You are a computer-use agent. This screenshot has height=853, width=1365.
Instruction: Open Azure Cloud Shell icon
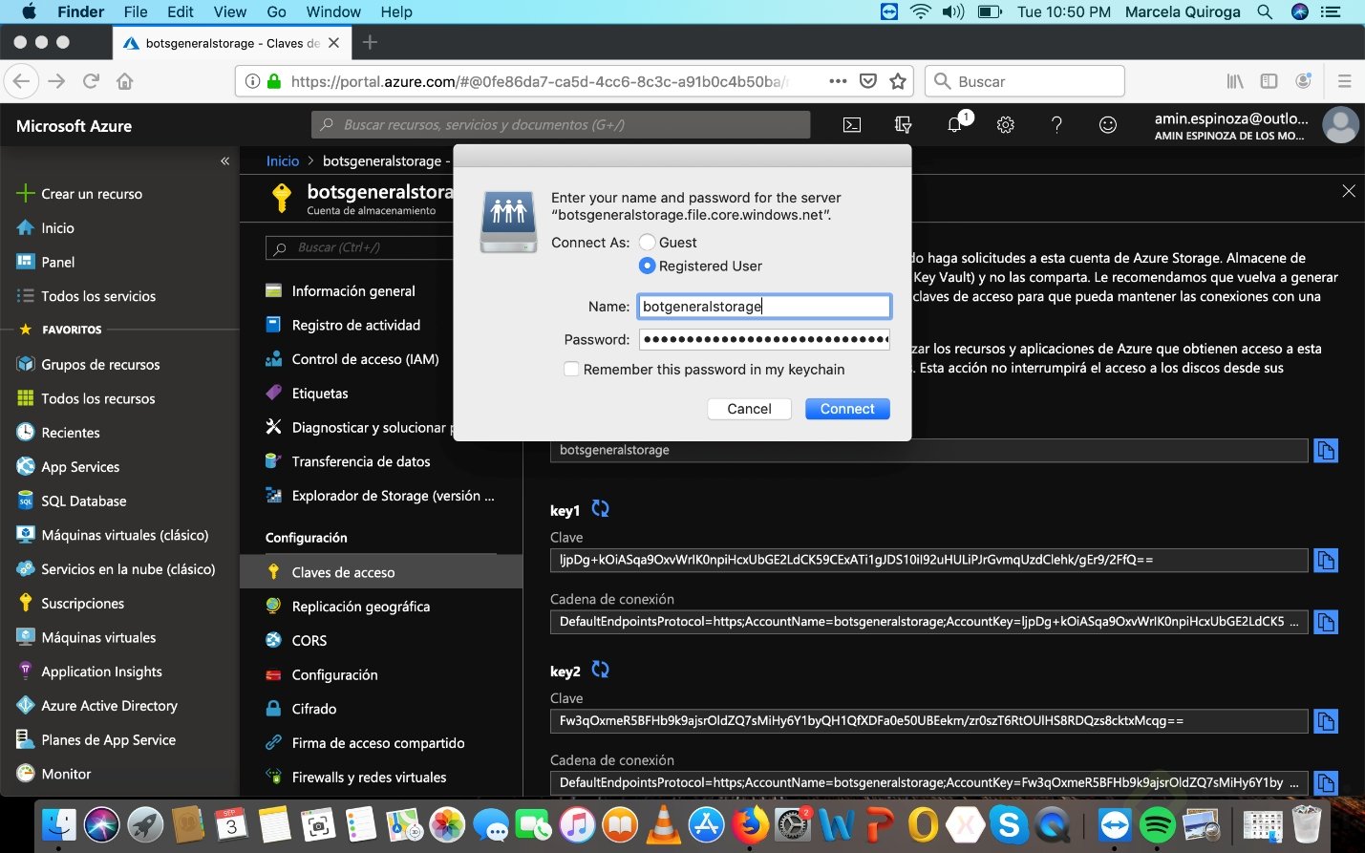[852, 125]
